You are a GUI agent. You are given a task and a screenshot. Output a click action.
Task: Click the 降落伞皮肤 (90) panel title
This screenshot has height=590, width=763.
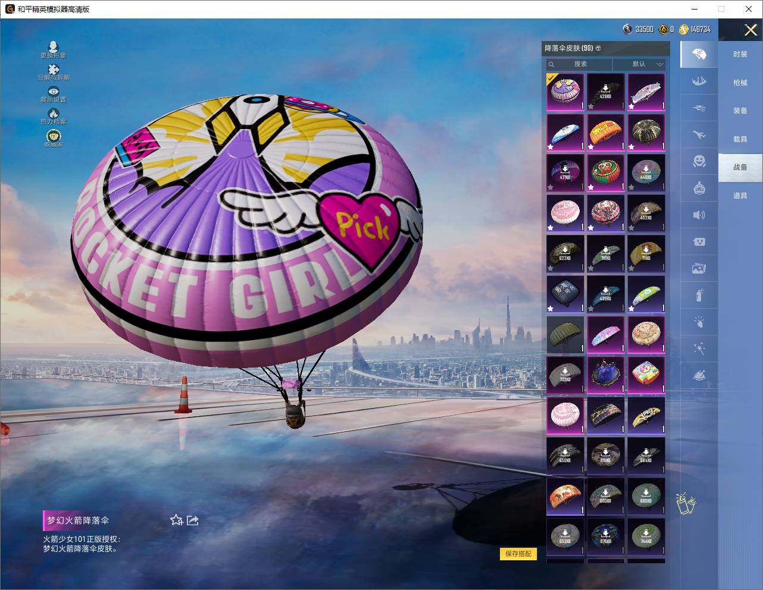569,48
